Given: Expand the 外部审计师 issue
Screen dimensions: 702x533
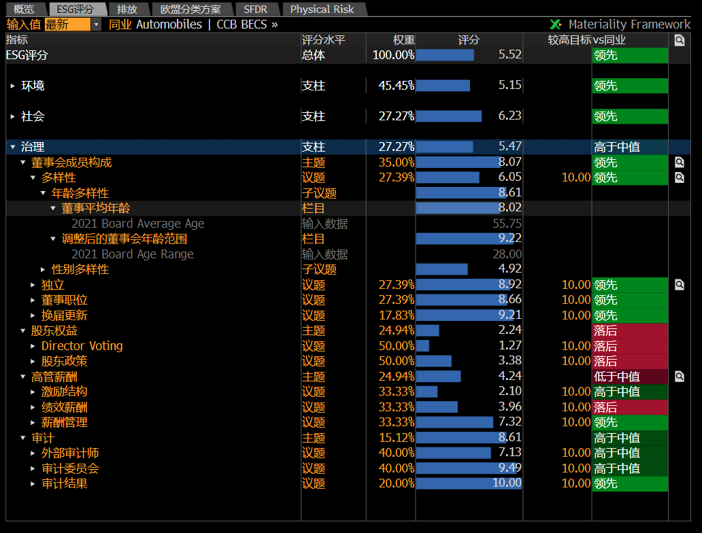Looking at the screenshot, I should (33, 453).
